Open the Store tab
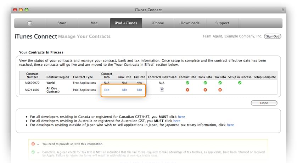 pos(62,23)
